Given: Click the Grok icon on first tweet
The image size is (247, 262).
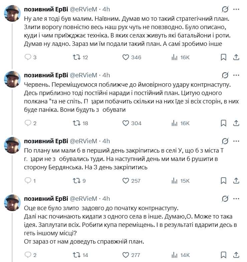Looking at the screenshot, I should pyautogui.click(x=225, y=9).
